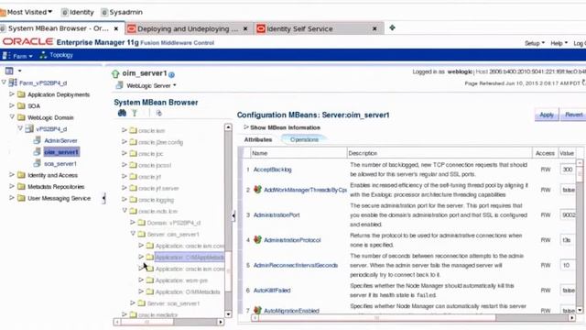Screen dimensions: 586x330
Task: Open a new browser tab with plus icon
Action: coord(392,27)
